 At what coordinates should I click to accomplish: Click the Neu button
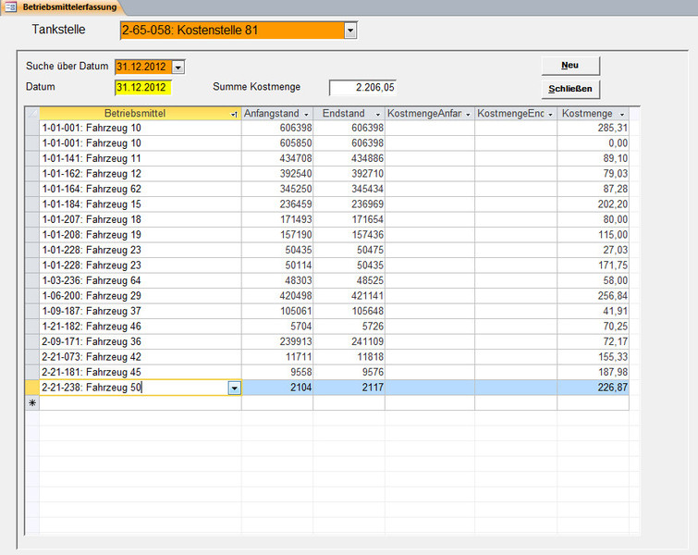[570, 66]
